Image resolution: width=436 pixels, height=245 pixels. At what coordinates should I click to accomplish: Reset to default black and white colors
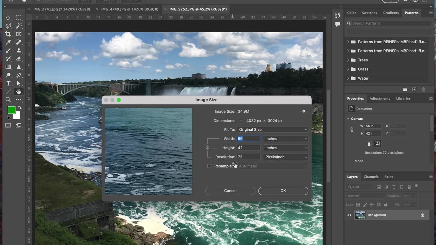click(9, 118)
